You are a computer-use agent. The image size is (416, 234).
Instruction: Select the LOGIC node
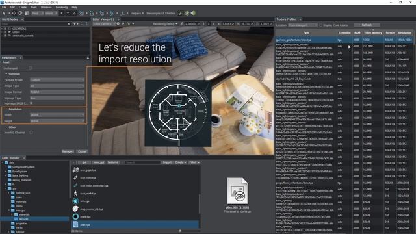16,32
